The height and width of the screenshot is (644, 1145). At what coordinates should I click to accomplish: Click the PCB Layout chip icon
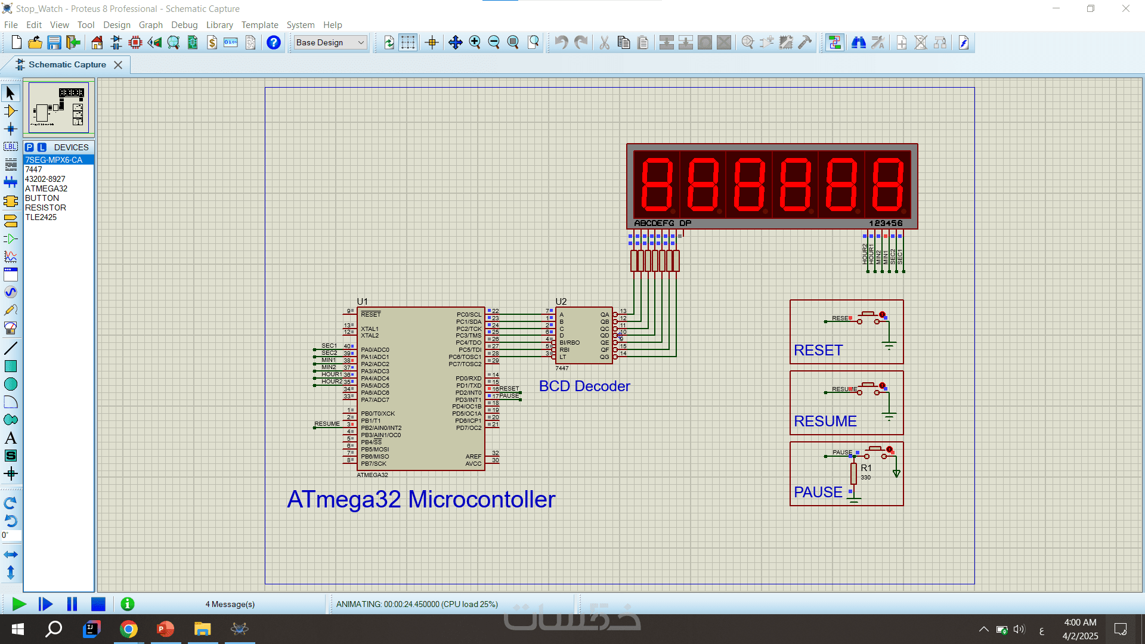(135, 42)
